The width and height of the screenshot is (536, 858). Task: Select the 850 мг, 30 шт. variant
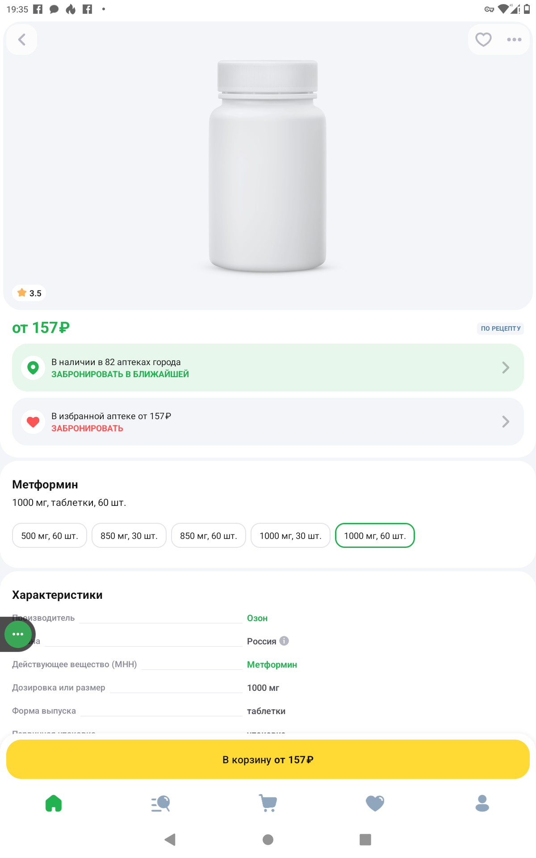coord(129,535)
